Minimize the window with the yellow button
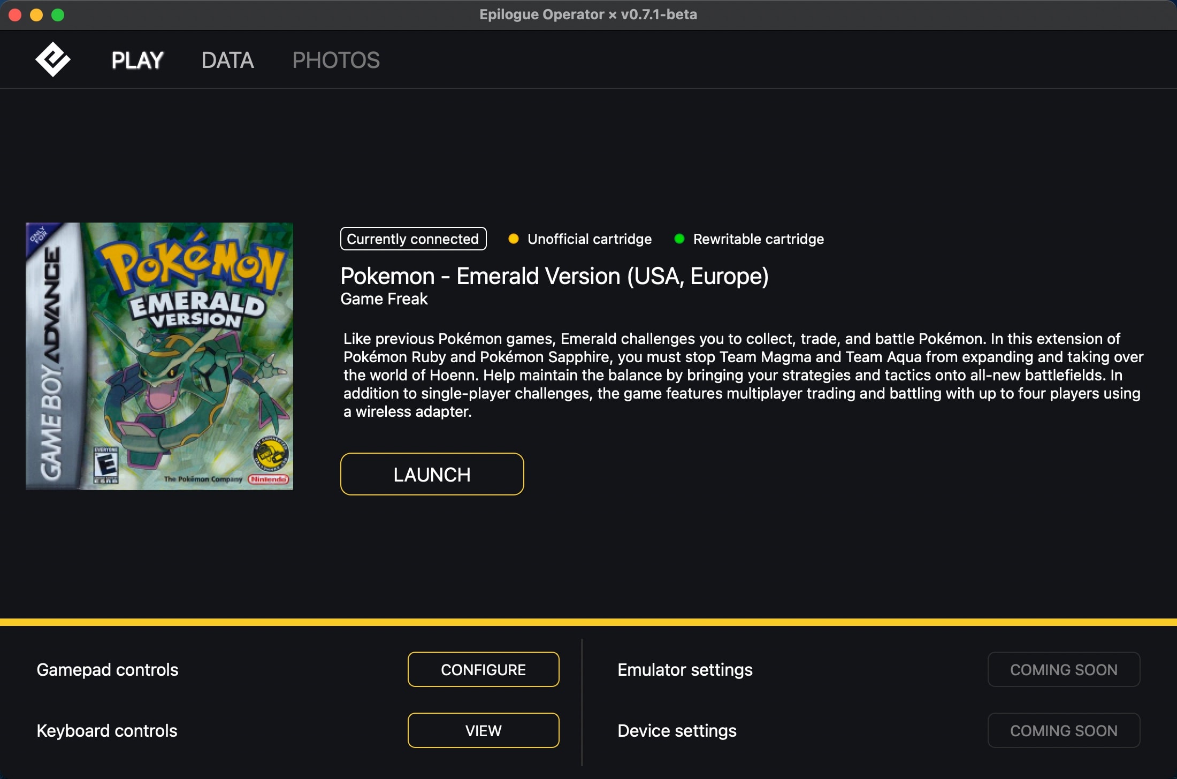Screen dimensions: 1177x779 pos(36,14)
